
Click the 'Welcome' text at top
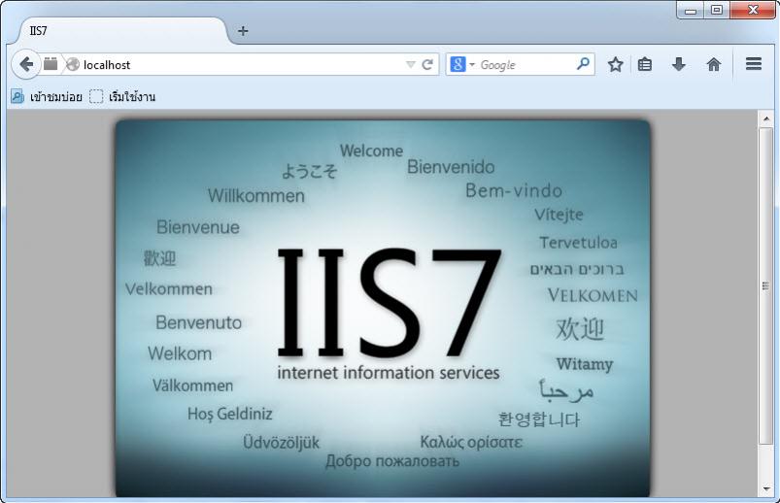tap(372, 151)
